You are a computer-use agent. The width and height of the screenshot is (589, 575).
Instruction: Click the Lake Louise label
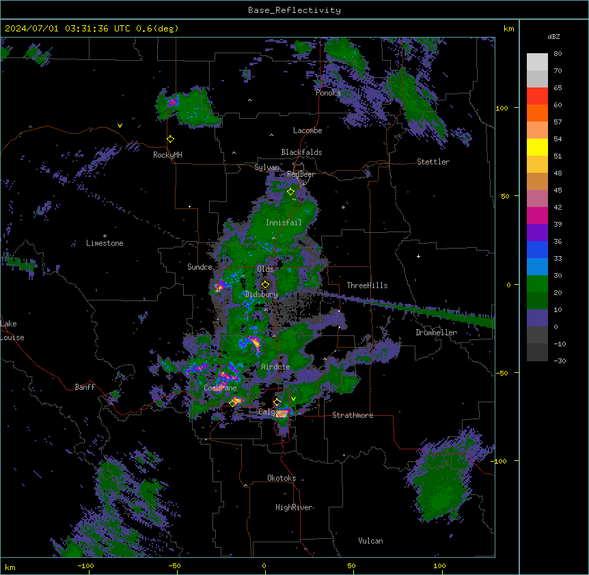click(x=12, y=331)
